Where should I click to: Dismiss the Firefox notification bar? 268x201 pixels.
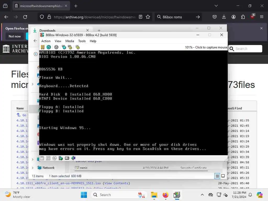point(261,28)
